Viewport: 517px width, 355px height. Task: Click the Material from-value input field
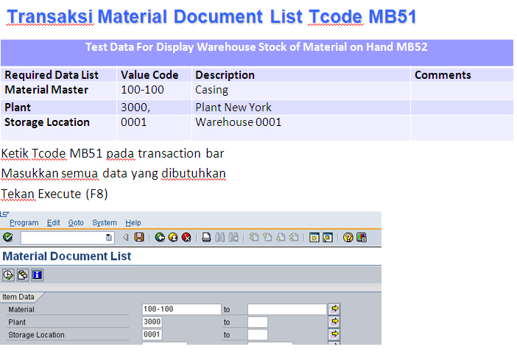(x=181, y=309)
